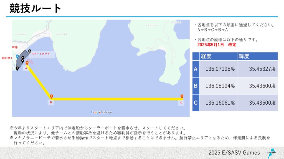The height and width of the screenshot is (159, 284).
Task: Click the row header C in the table
Action: (x=196, y=103)
